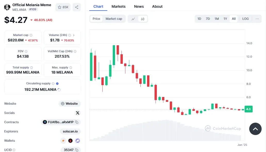Open the News tab
266x152 pixels.
[139, 6]
